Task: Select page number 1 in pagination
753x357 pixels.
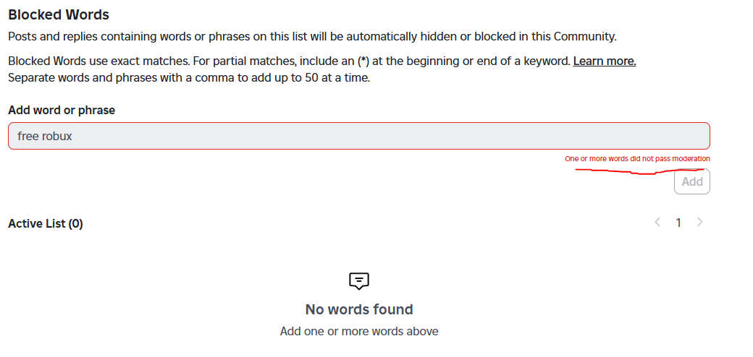Action: [x=678, y=223]
